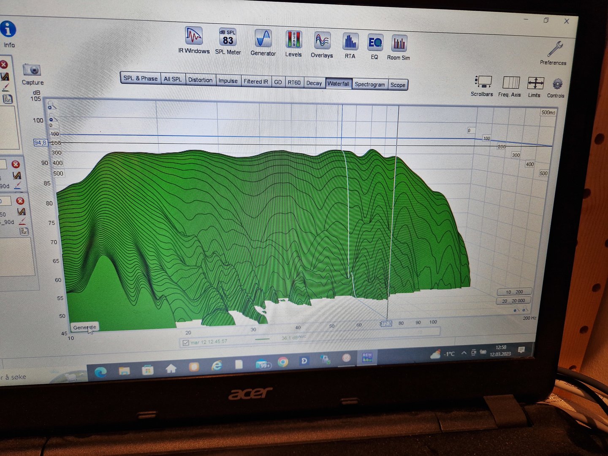Switch to the SPL & Phase tab
608x456 pixels.
140,79
